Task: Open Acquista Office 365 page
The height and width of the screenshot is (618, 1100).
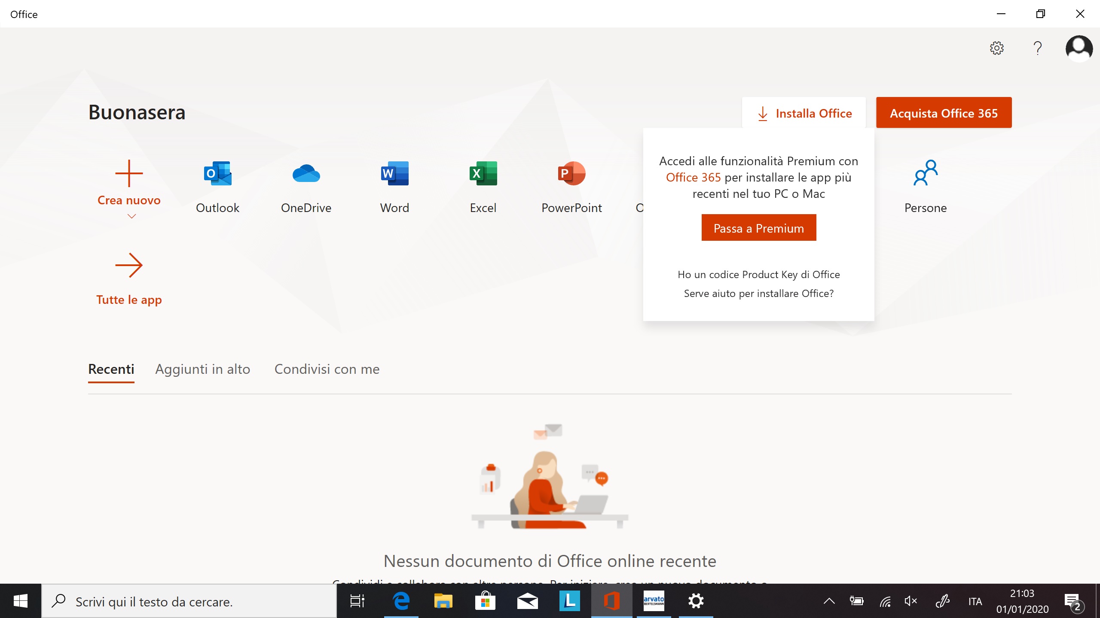Action: click(x=944, y=112)
